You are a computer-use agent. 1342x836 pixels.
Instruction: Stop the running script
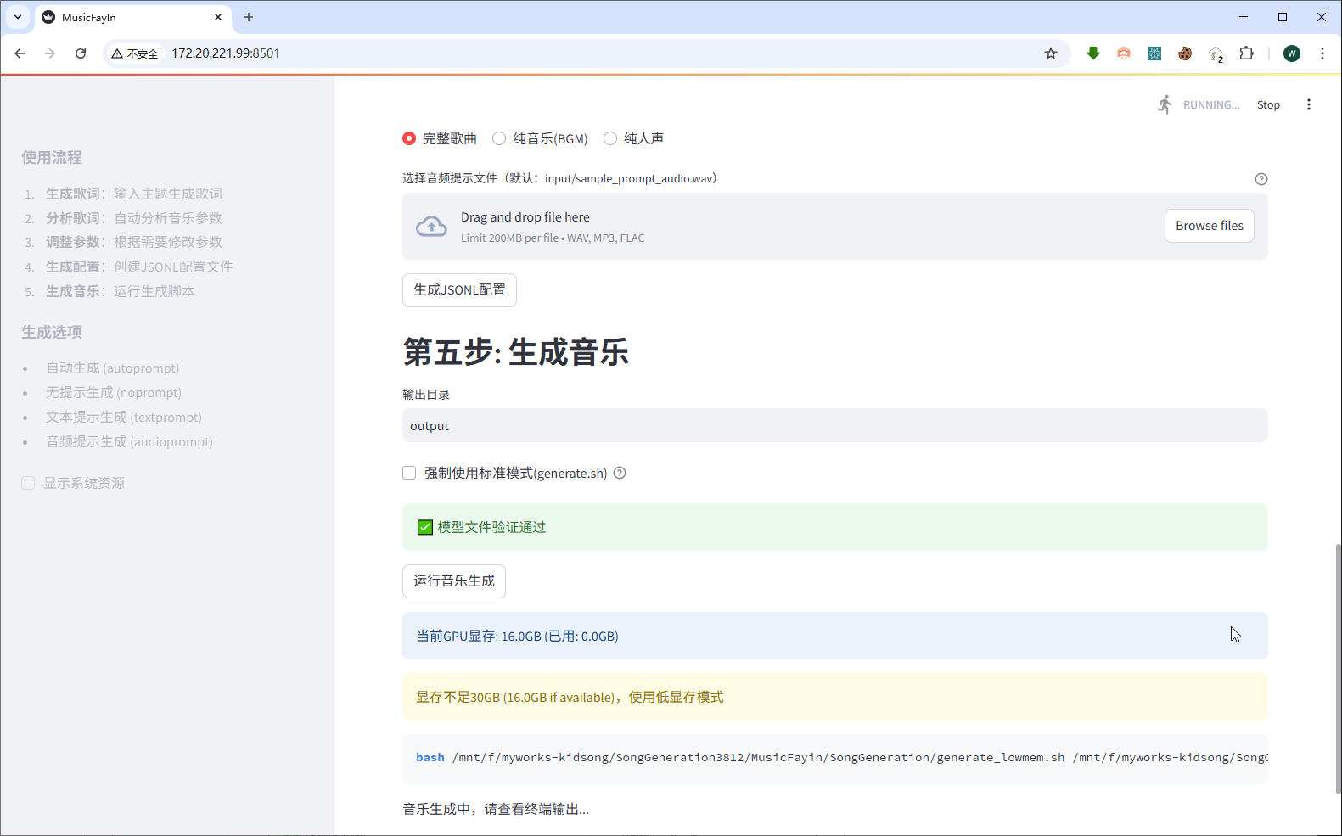[1268, 104]
